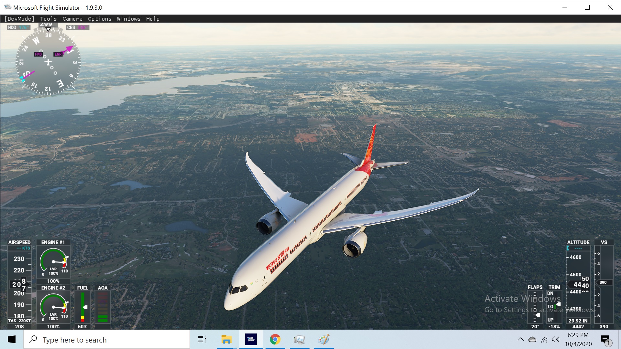Click the CRS course readout
The image size is (621, 349).
pos(77,27)
